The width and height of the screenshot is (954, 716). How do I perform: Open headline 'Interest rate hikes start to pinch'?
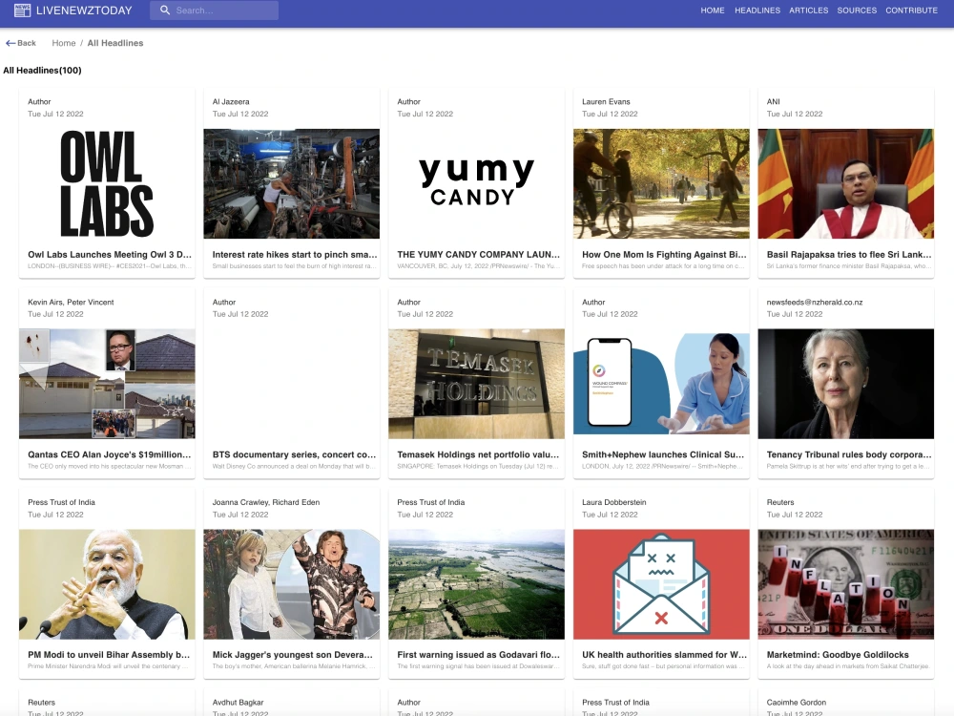pyautogui.click(x=295, y=255)
